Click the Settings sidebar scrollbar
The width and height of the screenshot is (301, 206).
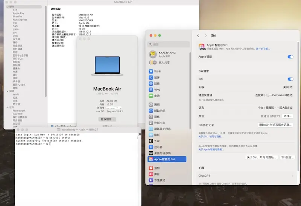pos(190,91)
